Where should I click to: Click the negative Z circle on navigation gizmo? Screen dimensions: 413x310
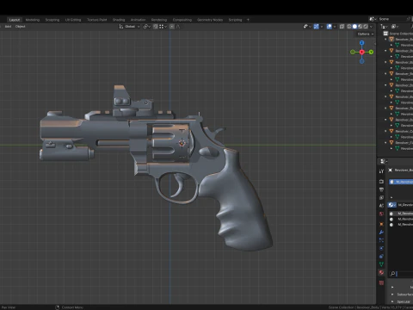(362, 61)
